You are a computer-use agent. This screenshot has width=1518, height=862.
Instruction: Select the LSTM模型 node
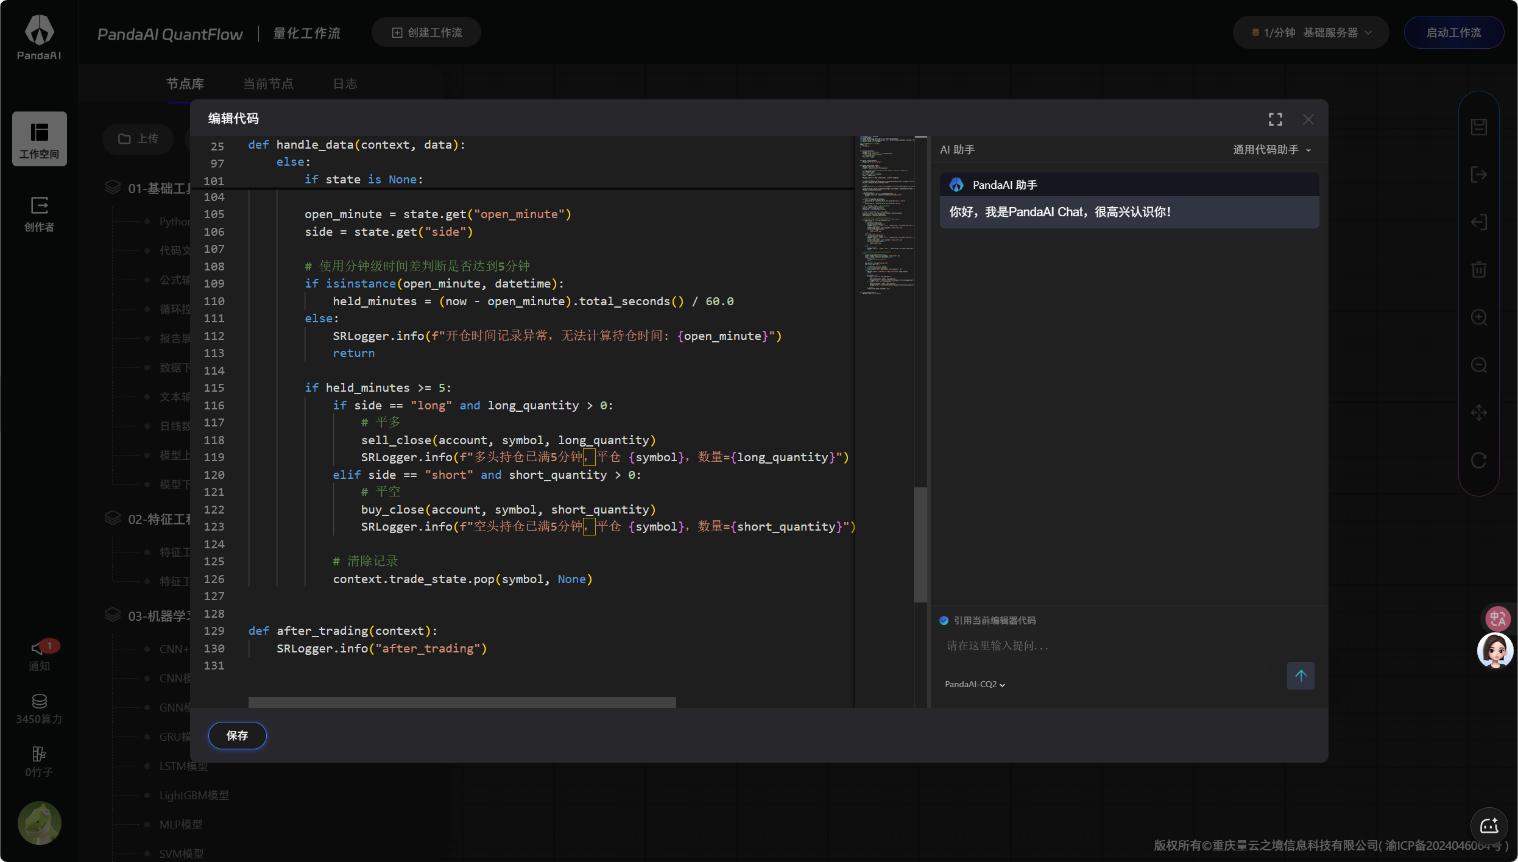(183, 766)
